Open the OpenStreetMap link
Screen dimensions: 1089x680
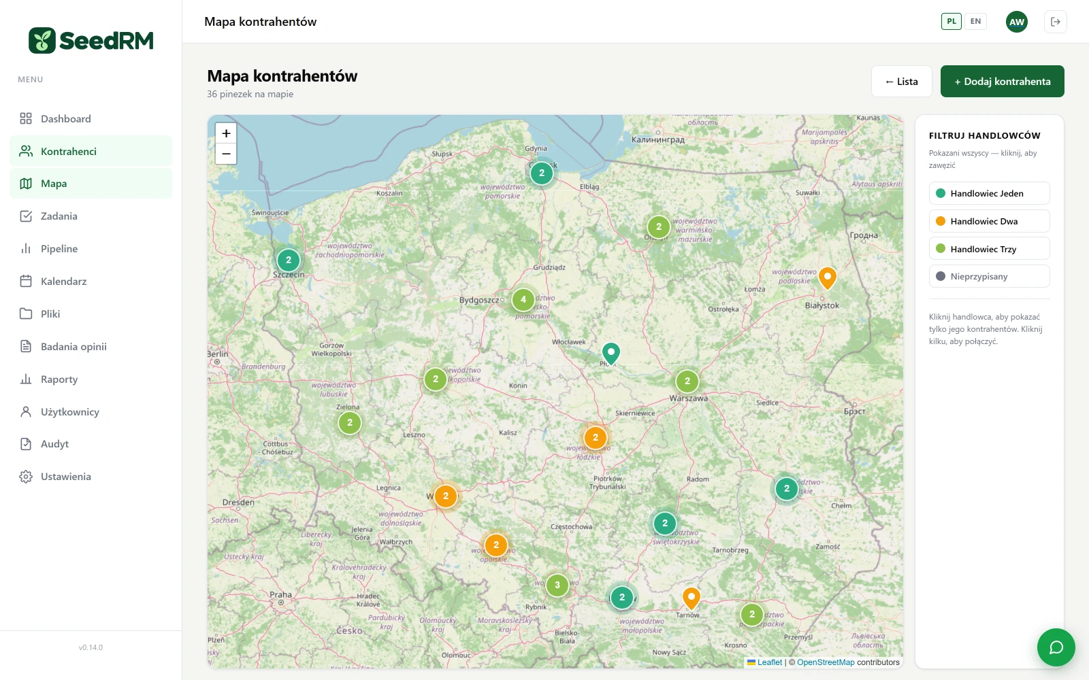click(826, 662)
